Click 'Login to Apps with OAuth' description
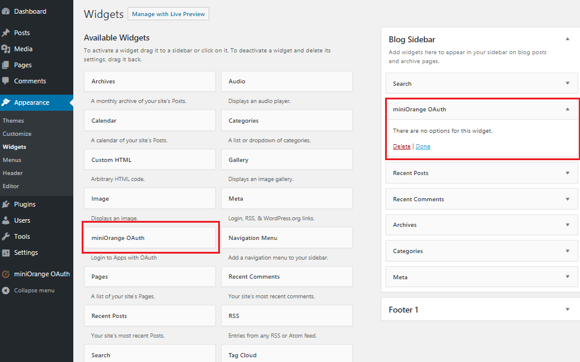 [124, 257]
